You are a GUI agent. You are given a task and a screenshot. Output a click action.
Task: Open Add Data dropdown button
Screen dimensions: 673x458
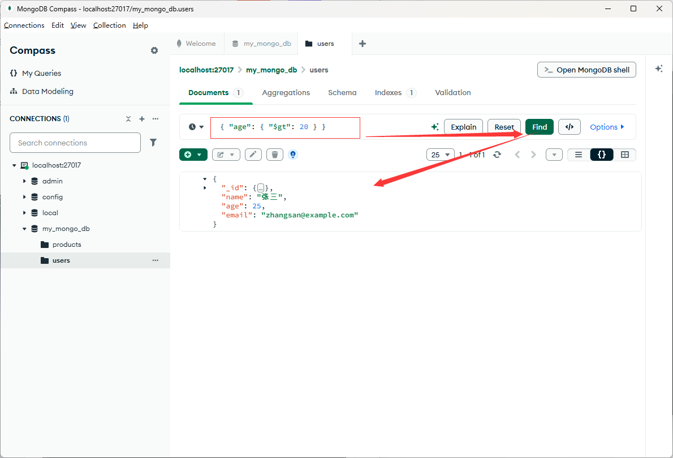(x=193, y=155)
